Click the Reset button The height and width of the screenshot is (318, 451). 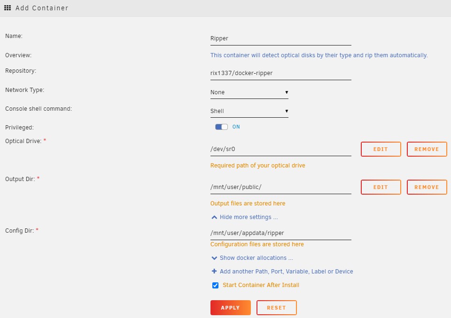(x=276, y=308)
